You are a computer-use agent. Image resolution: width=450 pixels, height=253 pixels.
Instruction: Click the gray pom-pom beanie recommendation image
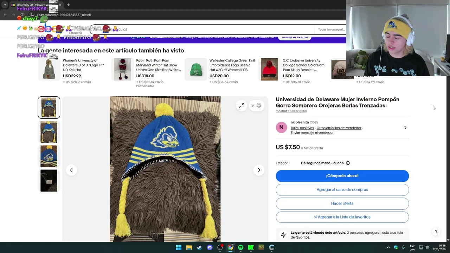coord(49,69)
